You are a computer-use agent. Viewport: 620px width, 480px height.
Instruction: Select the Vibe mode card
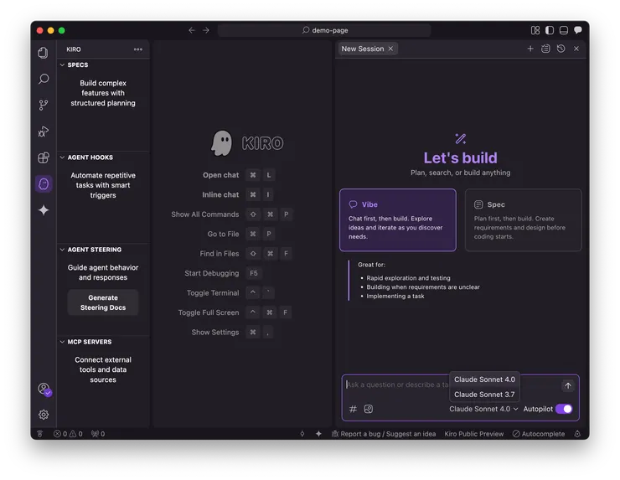click(x=398, y=219)
